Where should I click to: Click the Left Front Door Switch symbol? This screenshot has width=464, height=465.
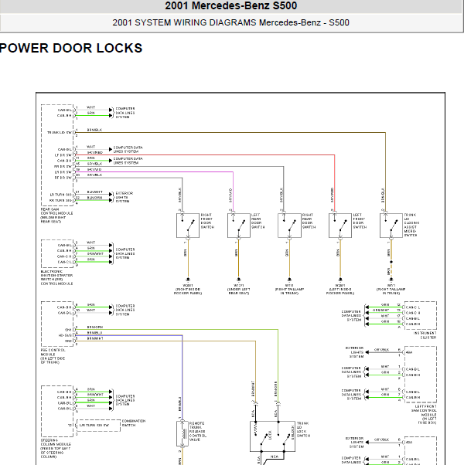(340, 226)
